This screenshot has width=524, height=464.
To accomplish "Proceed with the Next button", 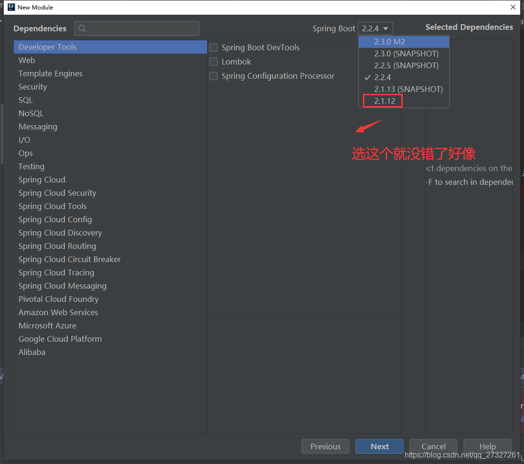I will tap(379, 446).
